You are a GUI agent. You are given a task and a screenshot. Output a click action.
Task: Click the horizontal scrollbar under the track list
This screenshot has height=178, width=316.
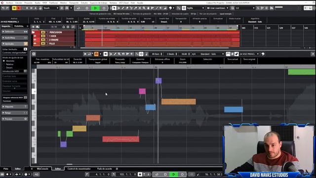tap(154, 48)
